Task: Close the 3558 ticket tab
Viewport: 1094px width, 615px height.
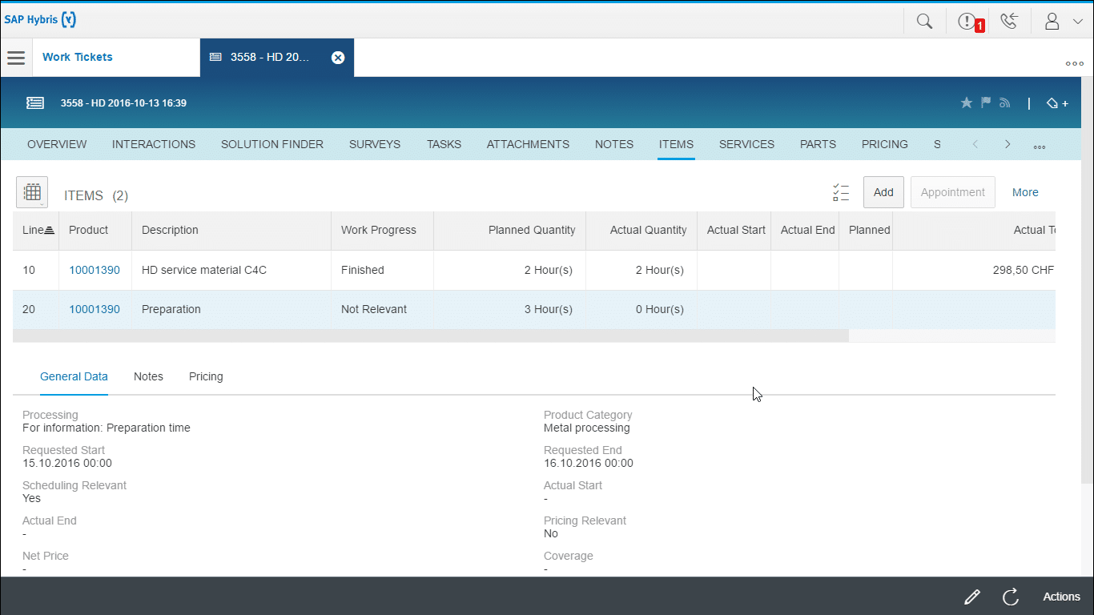Action: tap(338, 58)
